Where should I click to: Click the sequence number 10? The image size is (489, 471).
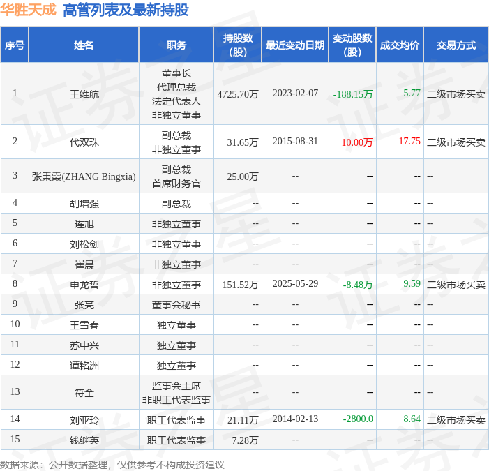15,324
